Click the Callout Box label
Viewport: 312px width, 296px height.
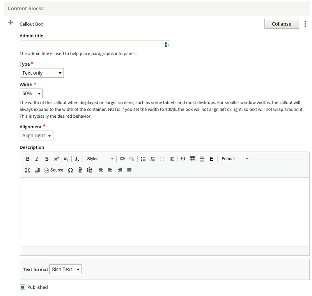[31, 24]
